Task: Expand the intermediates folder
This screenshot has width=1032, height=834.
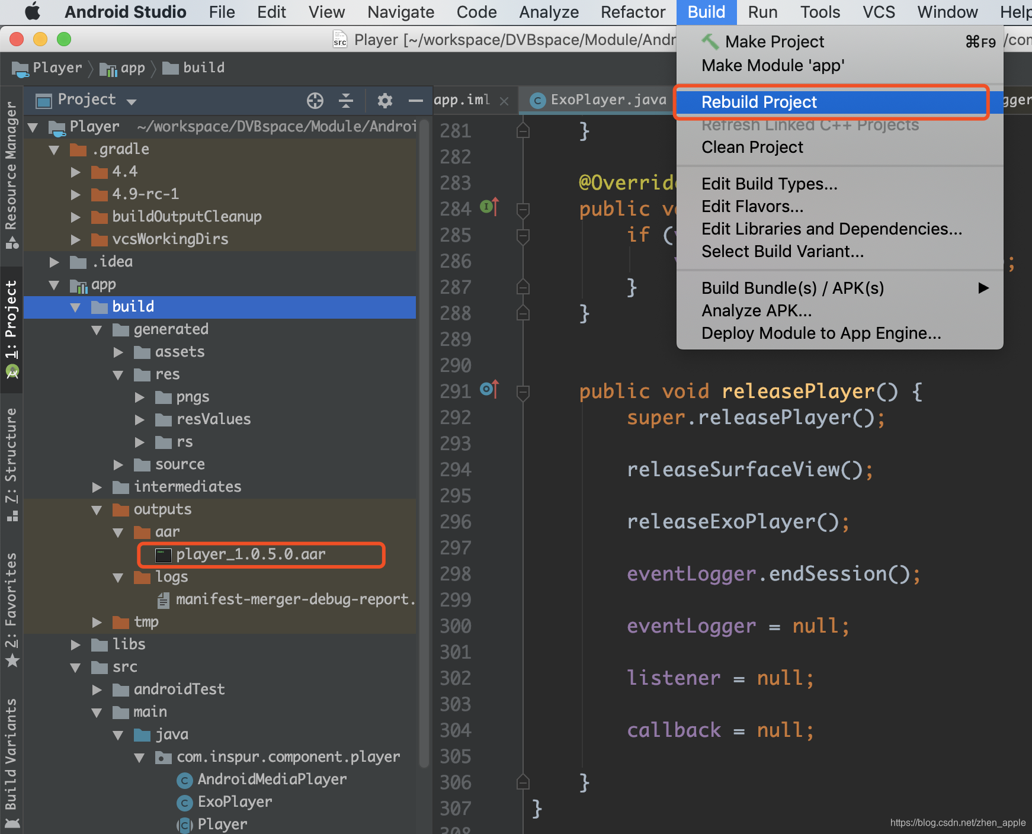Action: click(x=97, y=487)
